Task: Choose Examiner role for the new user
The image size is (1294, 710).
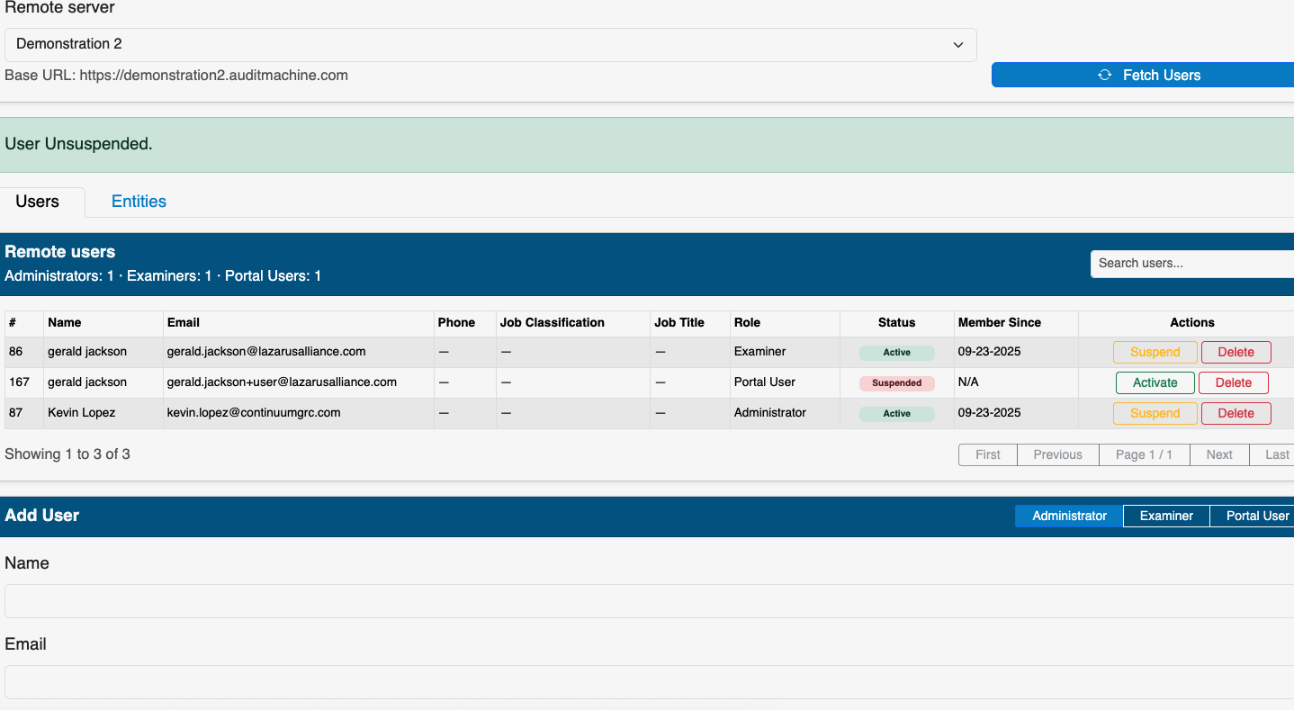Action: tap(1166, 516)
